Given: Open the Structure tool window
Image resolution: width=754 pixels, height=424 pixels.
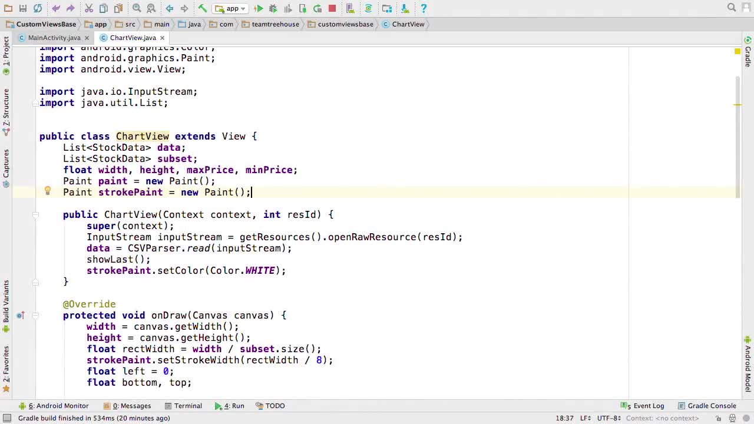Looking at the screenshot, I should pos(6,112).
